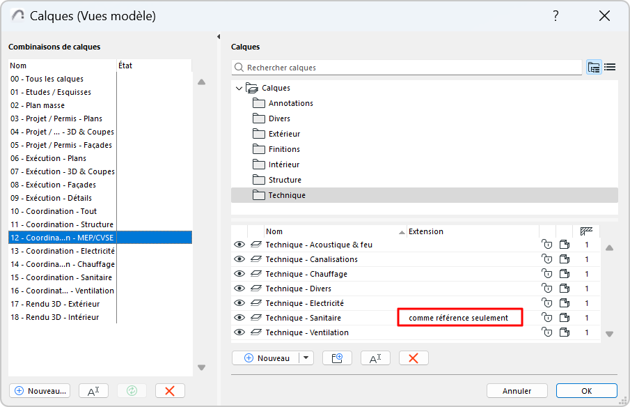Toggle visibility of the Technique - Sanitaire layer
This screenshot has height=407, width=630.
click(x=239, y=318)
